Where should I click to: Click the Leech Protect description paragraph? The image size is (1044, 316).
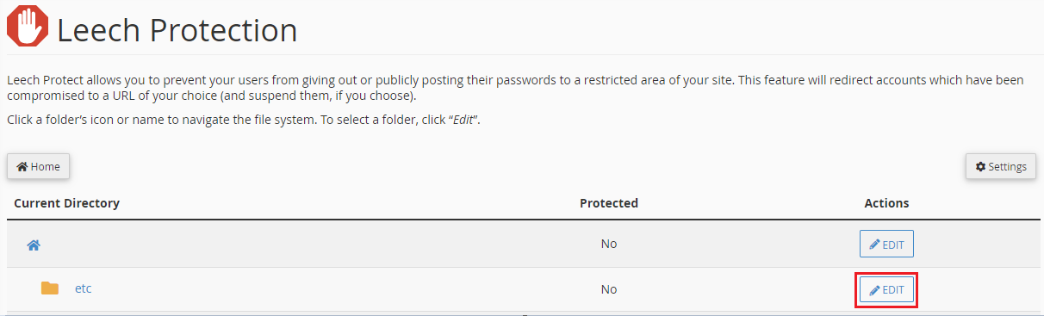tap(515, 87)
